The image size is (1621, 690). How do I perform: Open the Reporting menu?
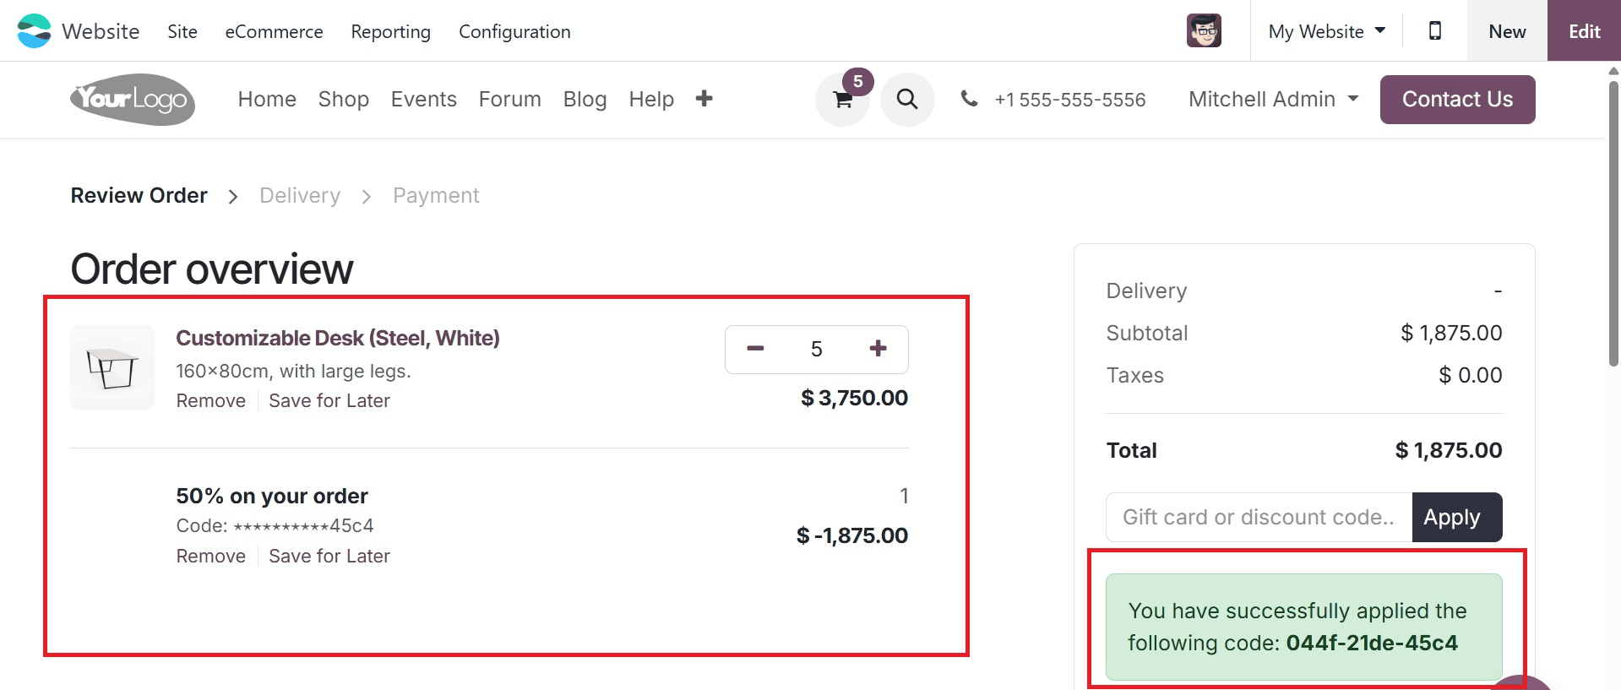390,31
